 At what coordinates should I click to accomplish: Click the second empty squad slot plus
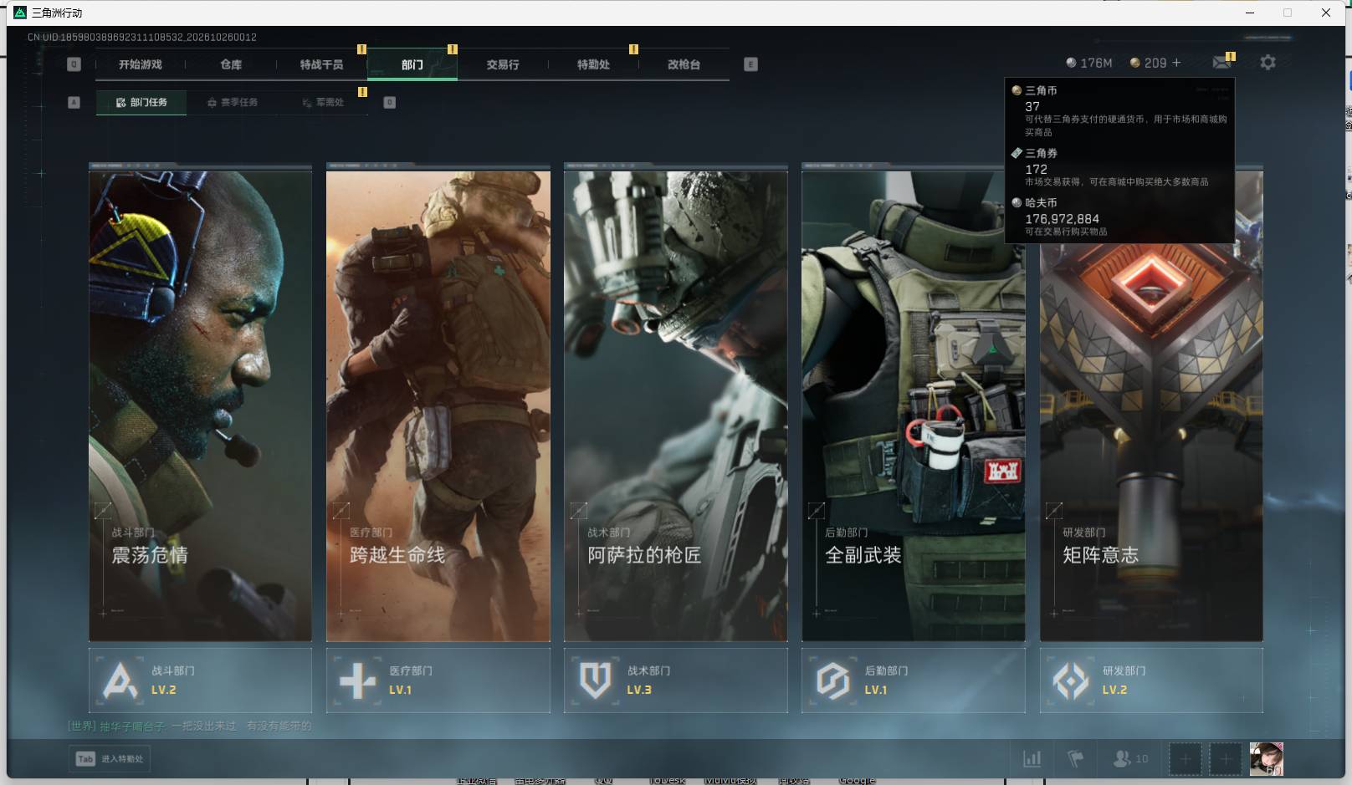click(x=1225, y=759)
